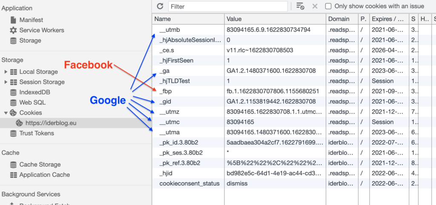The image size is (436, 205).
Task: Click the value GA1.2.1480371600.1622830708
Action: click(x=271, y=71)
